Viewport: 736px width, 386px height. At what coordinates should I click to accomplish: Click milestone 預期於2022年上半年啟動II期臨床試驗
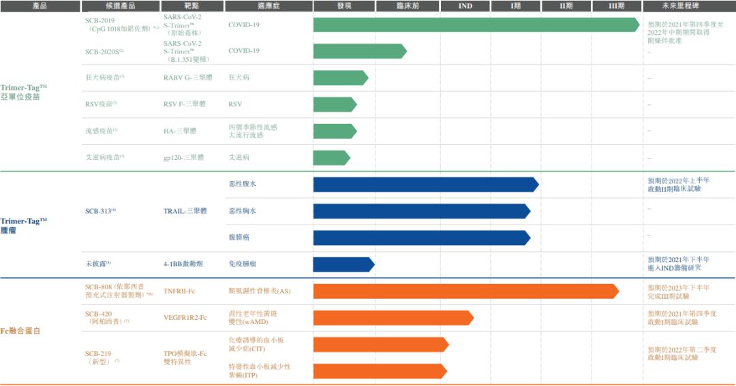pos(679,184)
